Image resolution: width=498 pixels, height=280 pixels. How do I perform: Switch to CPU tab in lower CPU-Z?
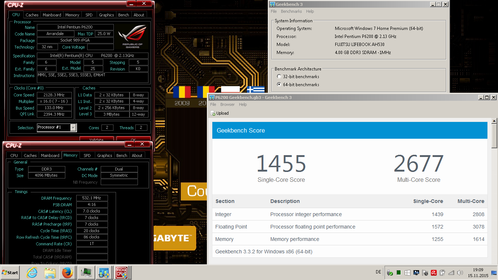coord(14,156)
